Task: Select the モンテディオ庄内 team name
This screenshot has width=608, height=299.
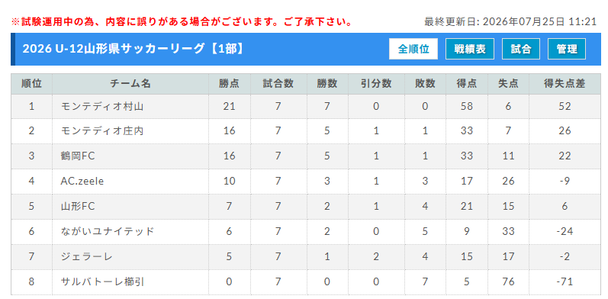Action: (x=102, y=131)
